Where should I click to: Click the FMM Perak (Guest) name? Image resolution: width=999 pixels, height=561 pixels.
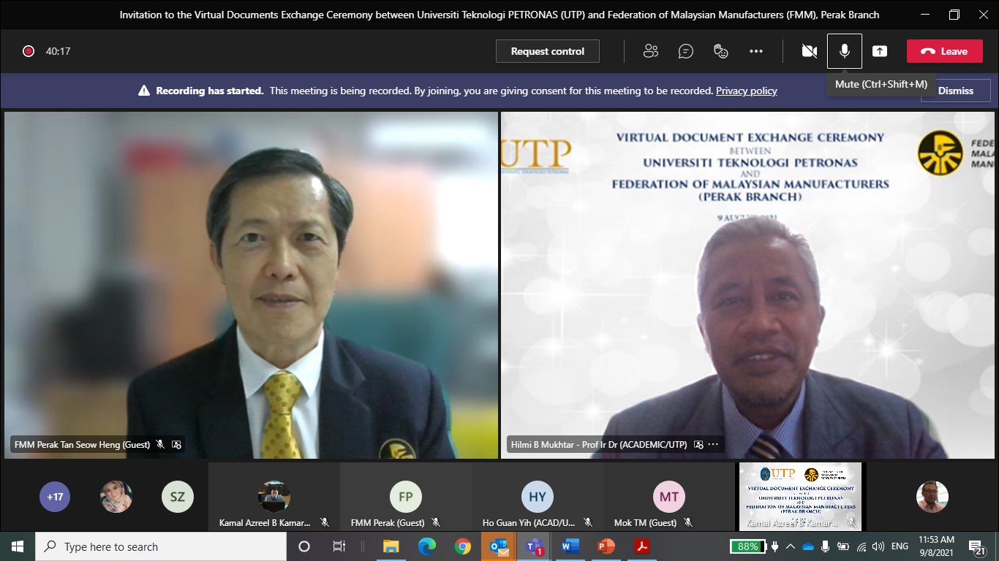tap(388, 523)
